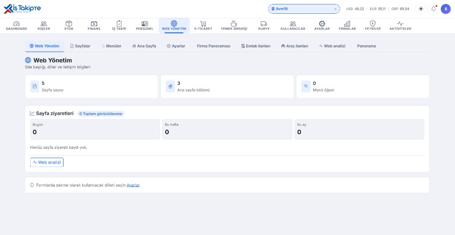The height and width of the screenshot is (235, 455).
Task: Click the globe icon beside Web Yönetim heading
Action: 28,60
